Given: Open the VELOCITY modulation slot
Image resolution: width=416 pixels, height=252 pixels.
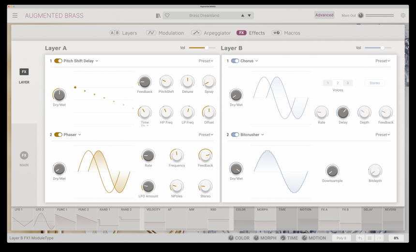Looking at the screenshot, I should point(155,219).
